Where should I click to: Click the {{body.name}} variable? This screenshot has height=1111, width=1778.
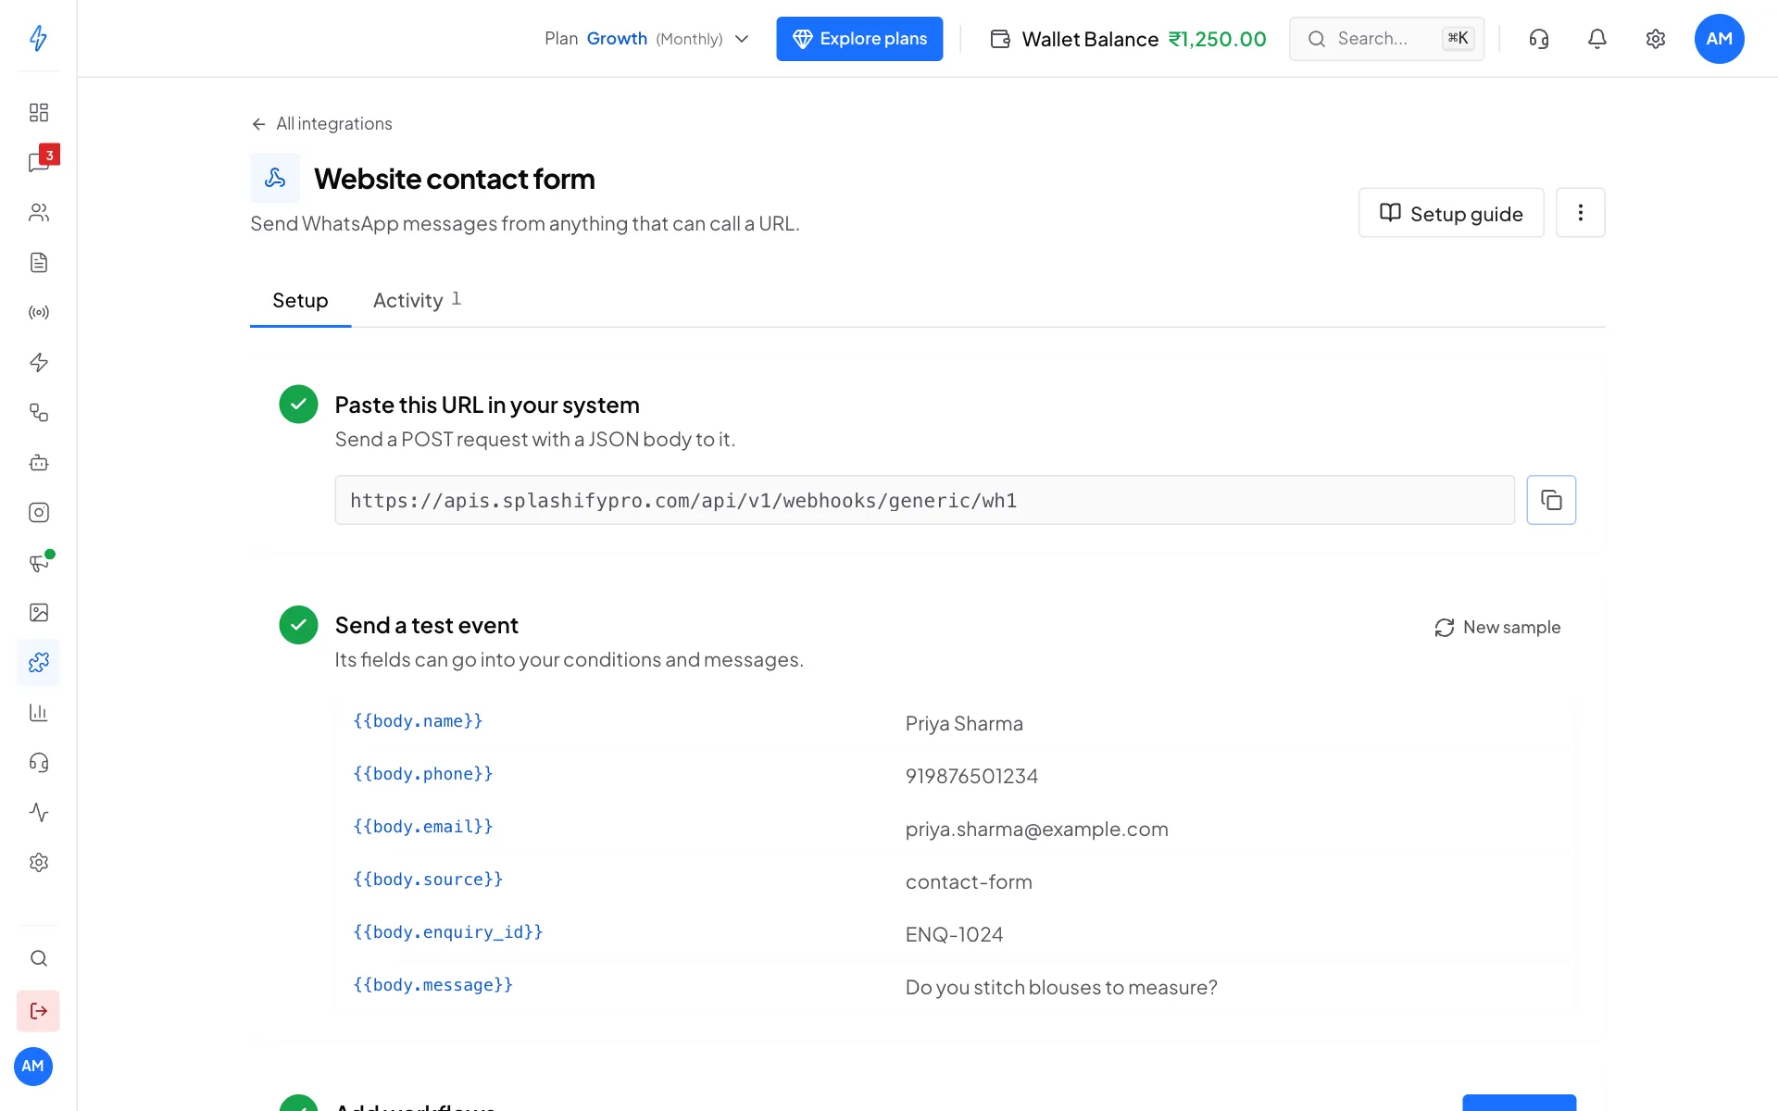[418, 721]
